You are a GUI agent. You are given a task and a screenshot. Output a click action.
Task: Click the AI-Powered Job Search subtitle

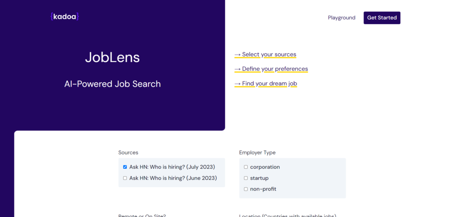112,84
